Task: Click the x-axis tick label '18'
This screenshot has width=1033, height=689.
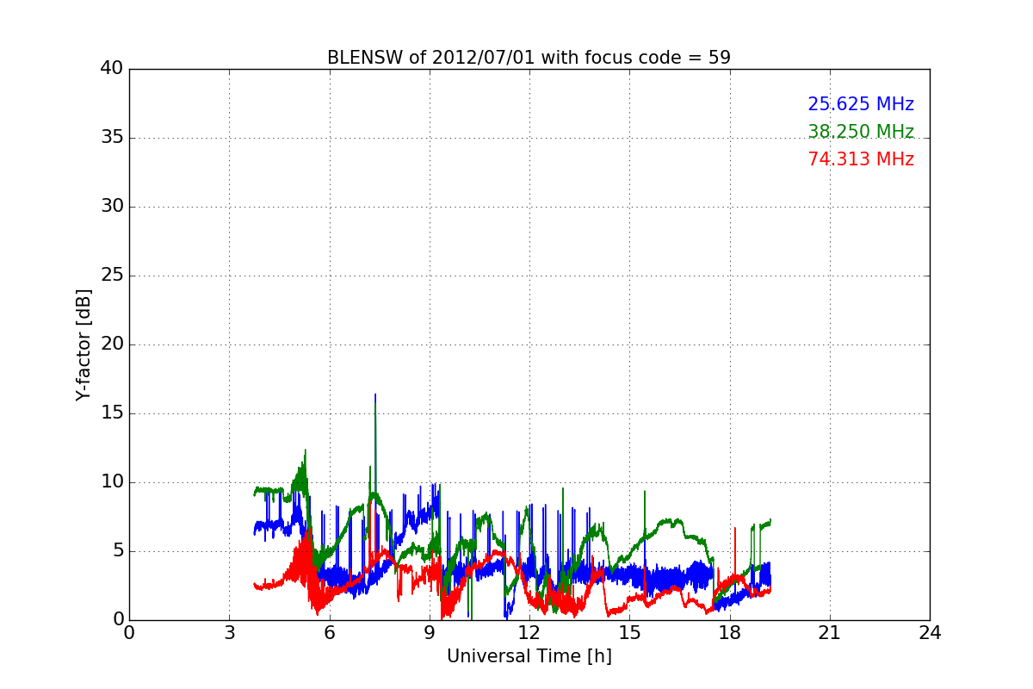Action: pyautogui.click(x=730, y=633)
